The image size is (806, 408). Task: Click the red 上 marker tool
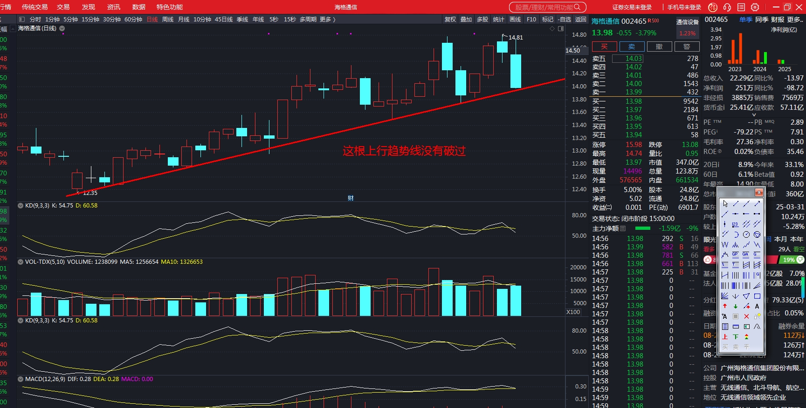tap(725, 337)
